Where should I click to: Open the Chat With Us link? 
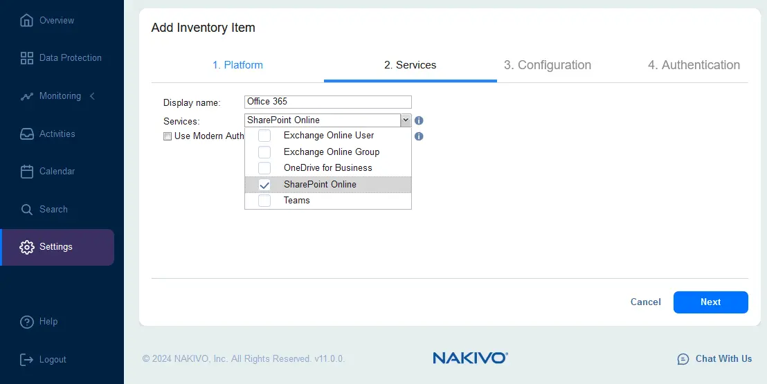click(x=723, y=359)
